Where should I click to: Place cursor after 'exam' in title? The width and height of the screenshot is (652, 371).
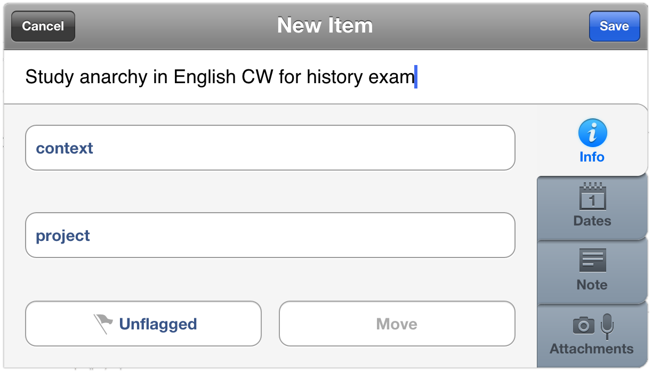[415, 77]
